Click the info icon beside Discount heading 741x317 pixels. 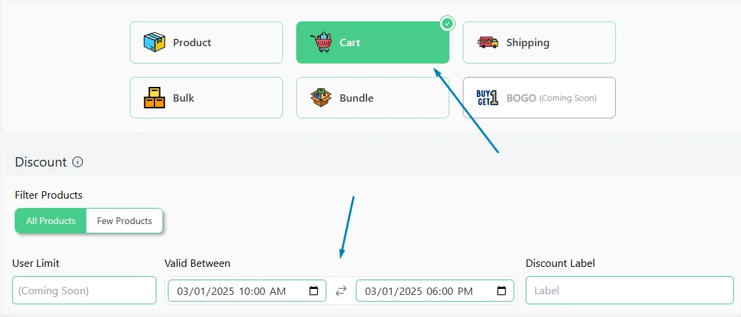(x=78, y=162)
